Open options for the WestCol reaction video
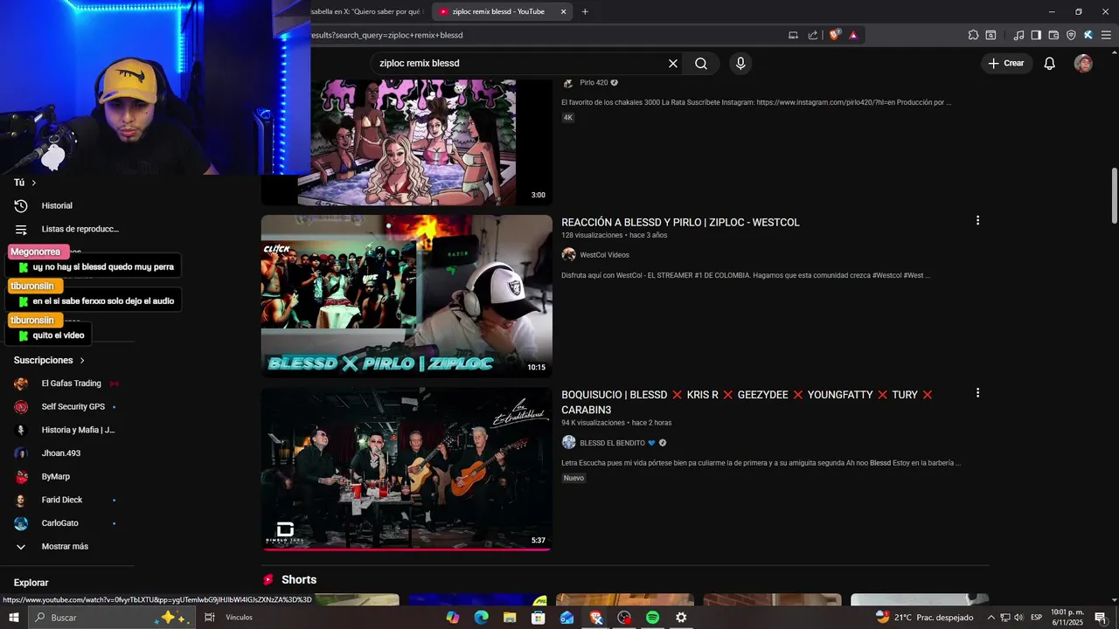This screenshot has width=1119, height=629. point(977,221)
